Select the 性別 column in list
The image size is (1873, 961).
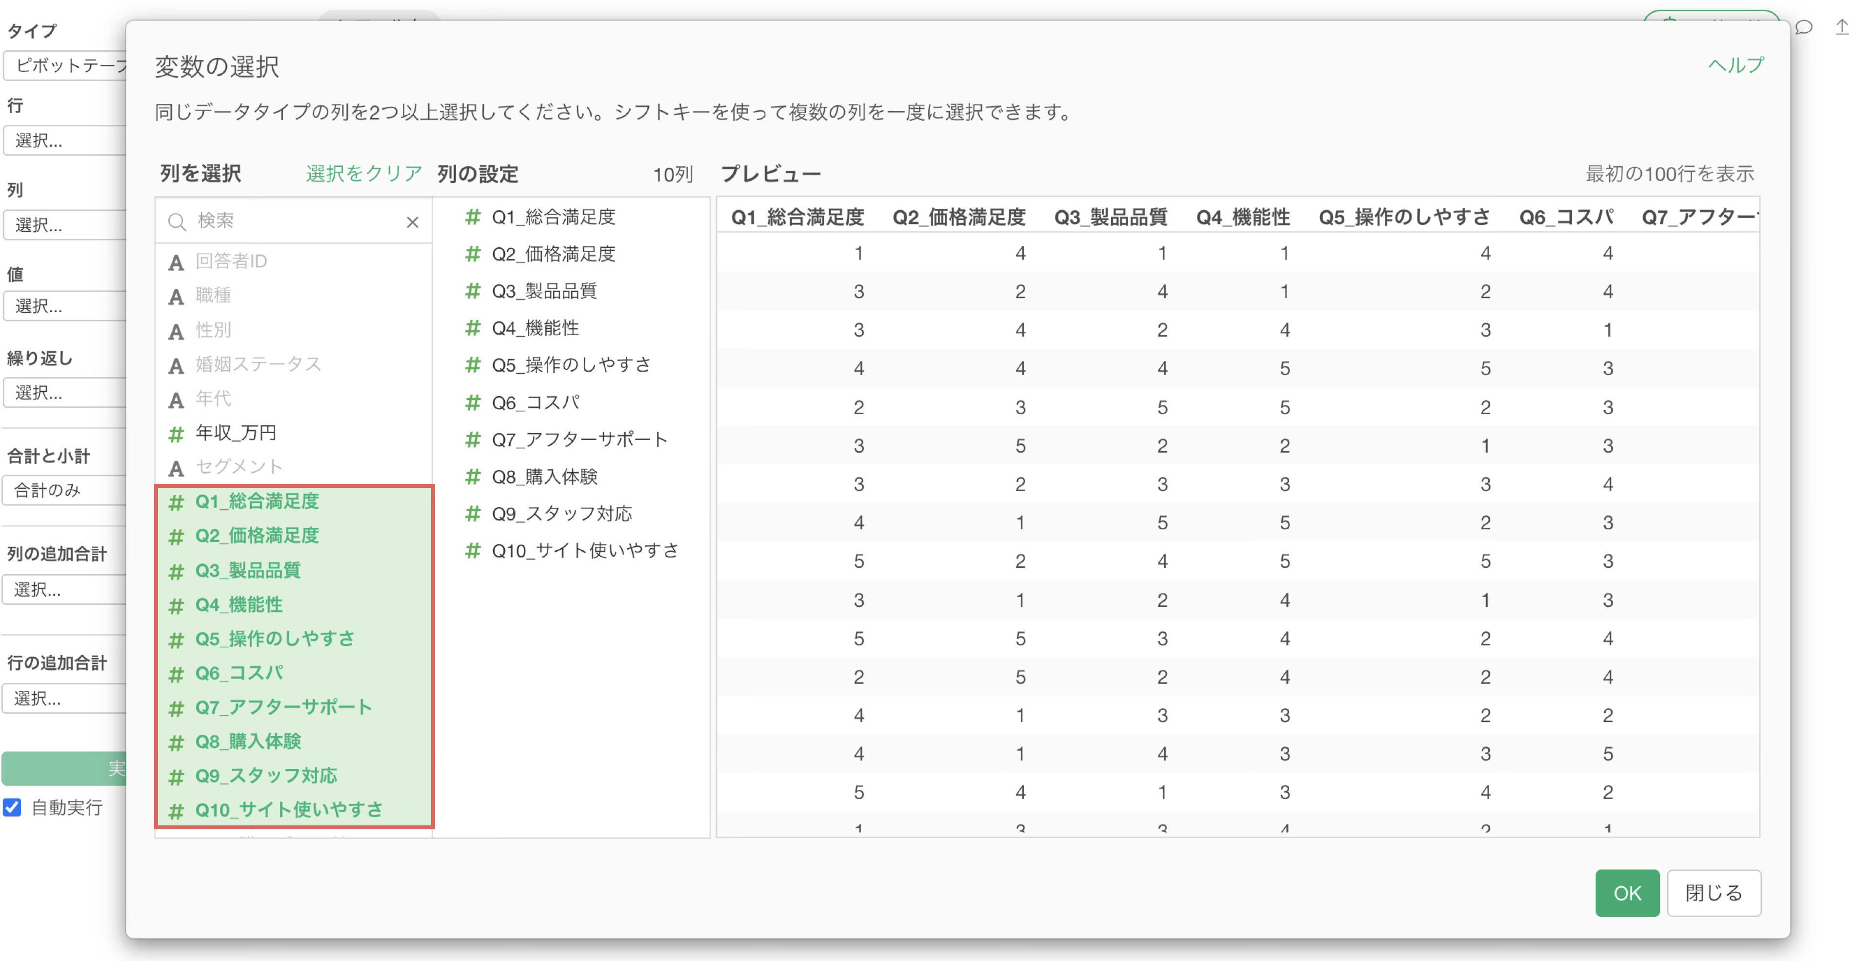pyautogui.click(x=294, y=330)
